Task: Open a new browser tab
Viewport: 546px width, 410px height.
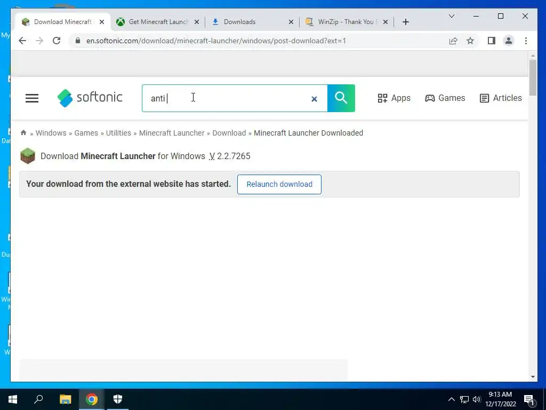Action: [x=406, y=22]
